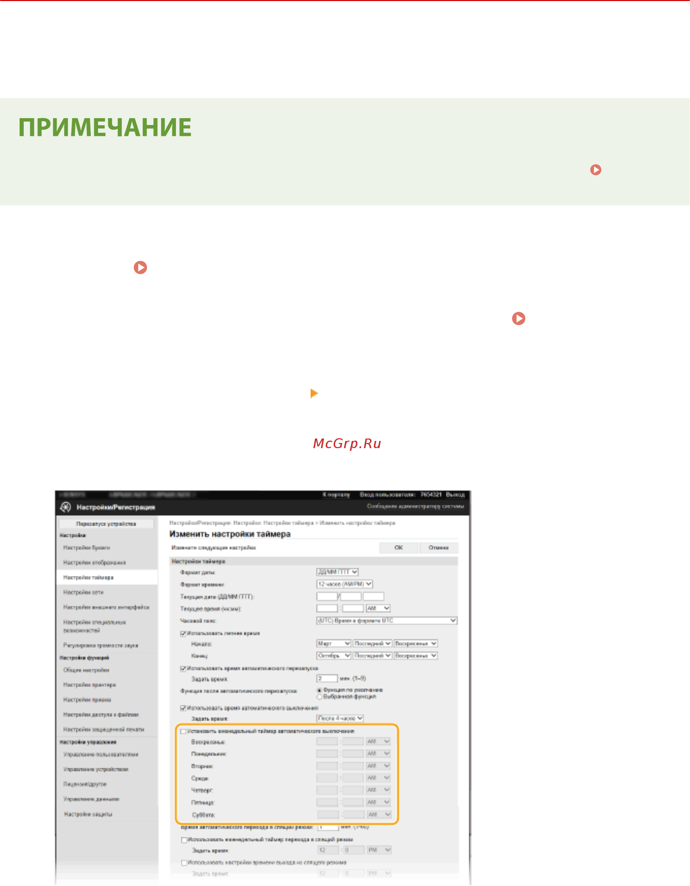Click day field of Текущая дата

327,597
